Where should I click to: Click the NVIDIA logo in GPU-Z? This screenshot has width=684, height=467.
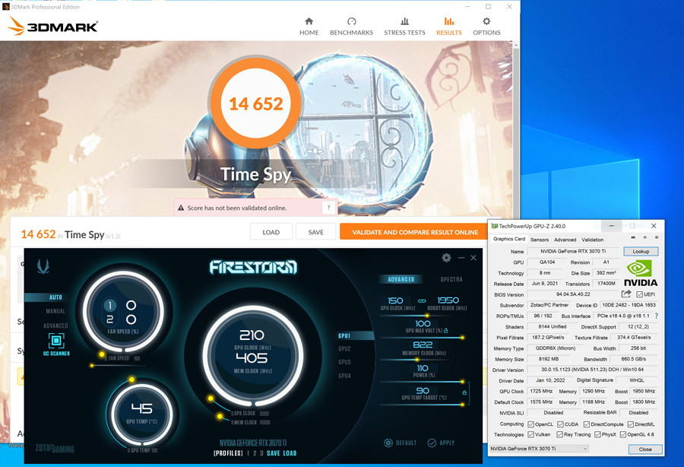pyautogui.click(x=640, y=273)
